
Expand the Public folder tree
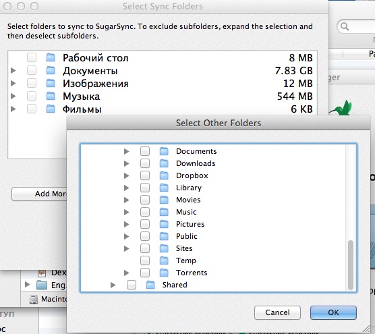click(127, 236)
